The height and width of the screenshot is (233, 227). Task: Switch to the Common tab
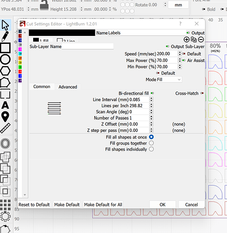(x=42, y=87)
